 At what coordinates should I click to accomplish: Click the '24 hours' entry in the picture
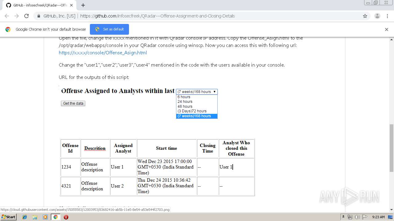click(185, 102)
